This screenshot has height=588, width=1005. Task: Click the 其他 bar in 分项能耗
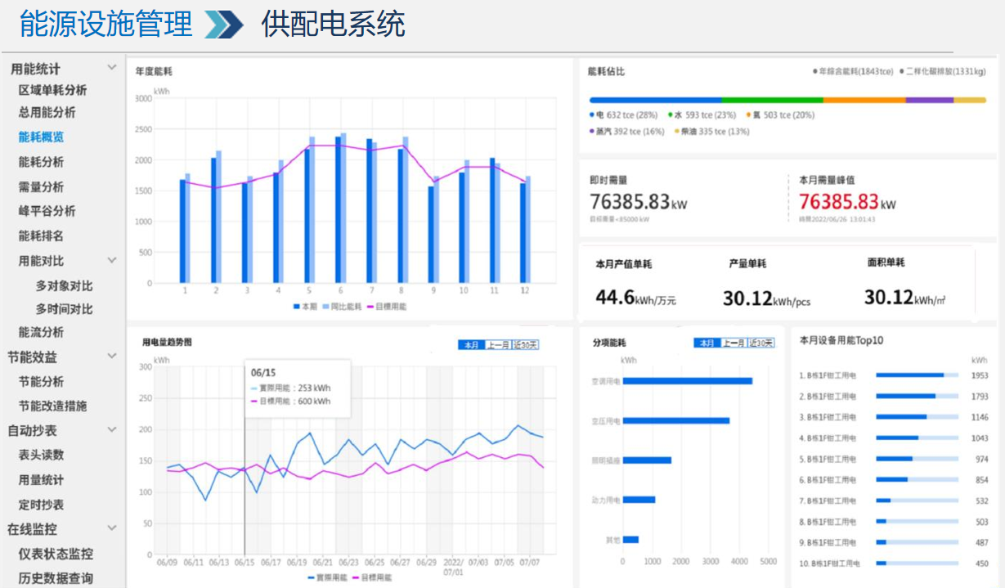point(630,540)
